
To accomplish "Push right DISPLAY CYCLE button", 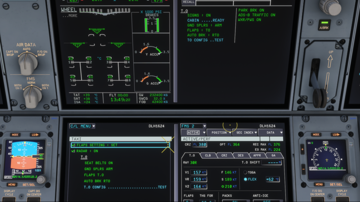I will point(342,199).
